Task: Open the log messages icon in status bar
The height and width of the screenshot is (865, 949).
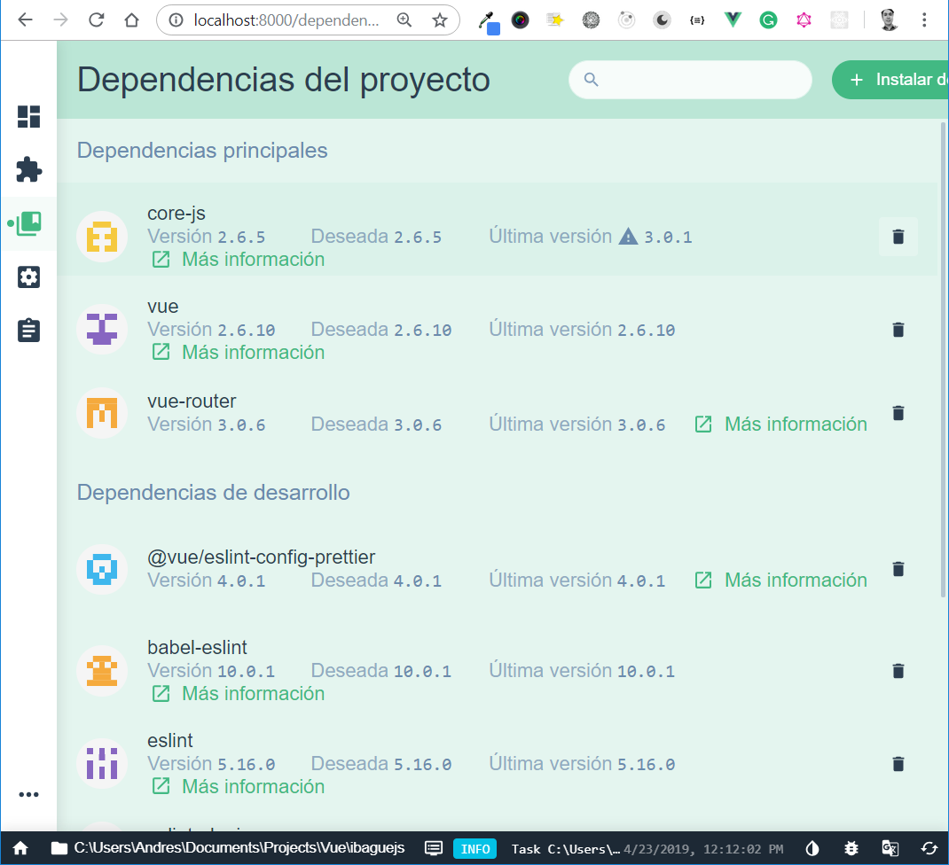Action: [x=434, y=849]
